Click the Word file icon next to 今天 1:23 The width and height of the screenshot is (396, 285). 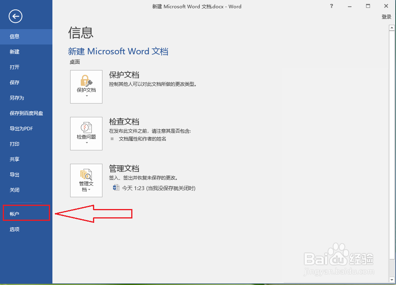pyautogui.click(x=116, y=188)
